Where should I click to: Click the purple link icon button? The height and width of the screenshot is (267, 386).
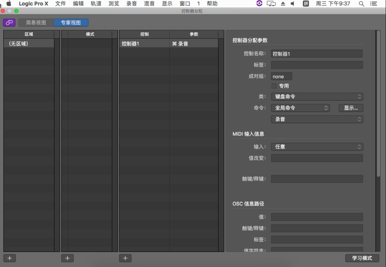9,23
